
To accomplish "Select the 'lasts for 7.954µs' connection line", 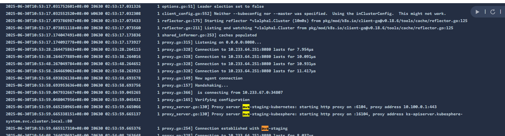I will coord(160,49).
